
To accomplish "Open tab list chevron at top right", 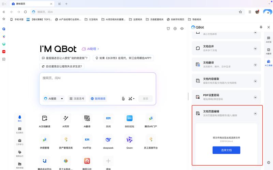I will point(269,4).
